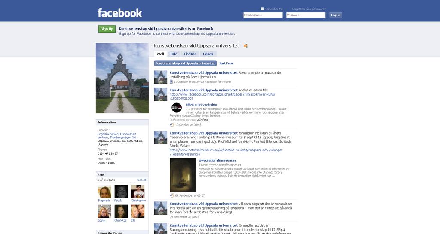Open the nationalmuseum painting thumbnail

coord(183,175)
